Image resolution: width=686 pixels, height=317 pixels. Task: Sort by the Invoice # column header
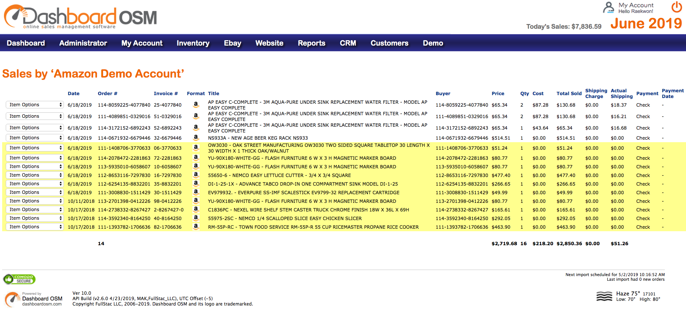(166, 93)
